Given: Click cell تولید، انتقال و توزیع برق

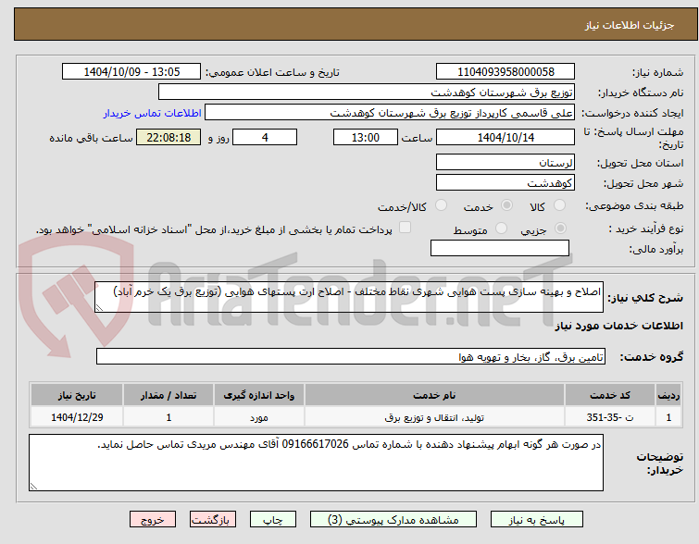Looking at the screenshot, I should (434, 417).
